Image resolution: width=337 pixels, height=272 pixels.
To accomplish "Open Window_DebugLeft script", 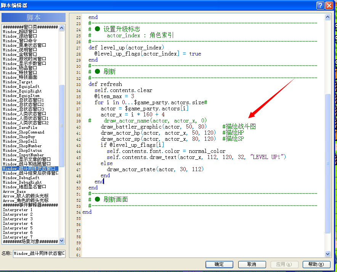I will click(x=21, y=178).
